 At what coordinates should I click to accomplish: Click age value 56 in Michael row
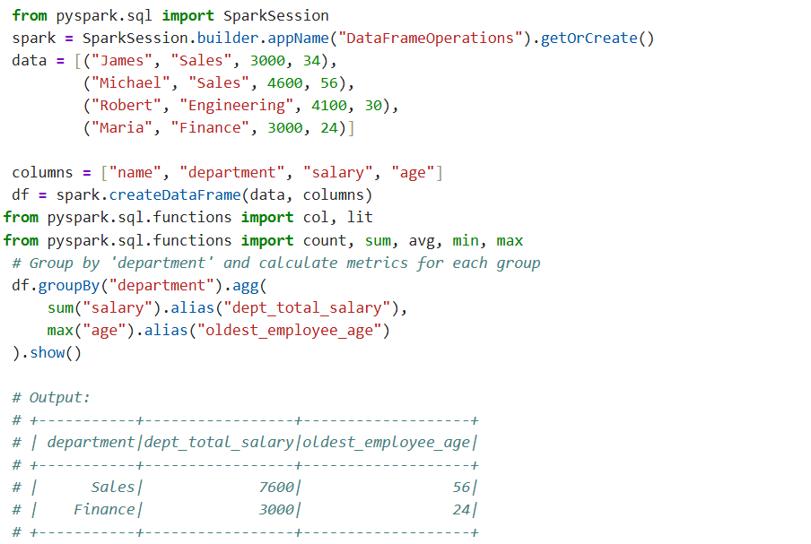[x=329, y=83]
